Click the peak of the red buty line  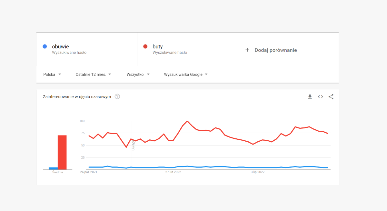(x=187, y=121)
